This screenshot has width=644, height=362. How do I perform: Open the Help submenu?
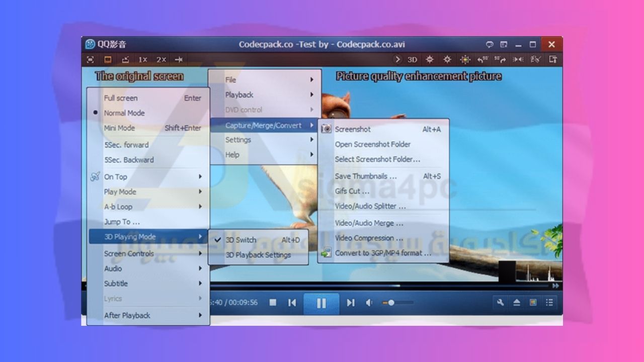point(265,155)
